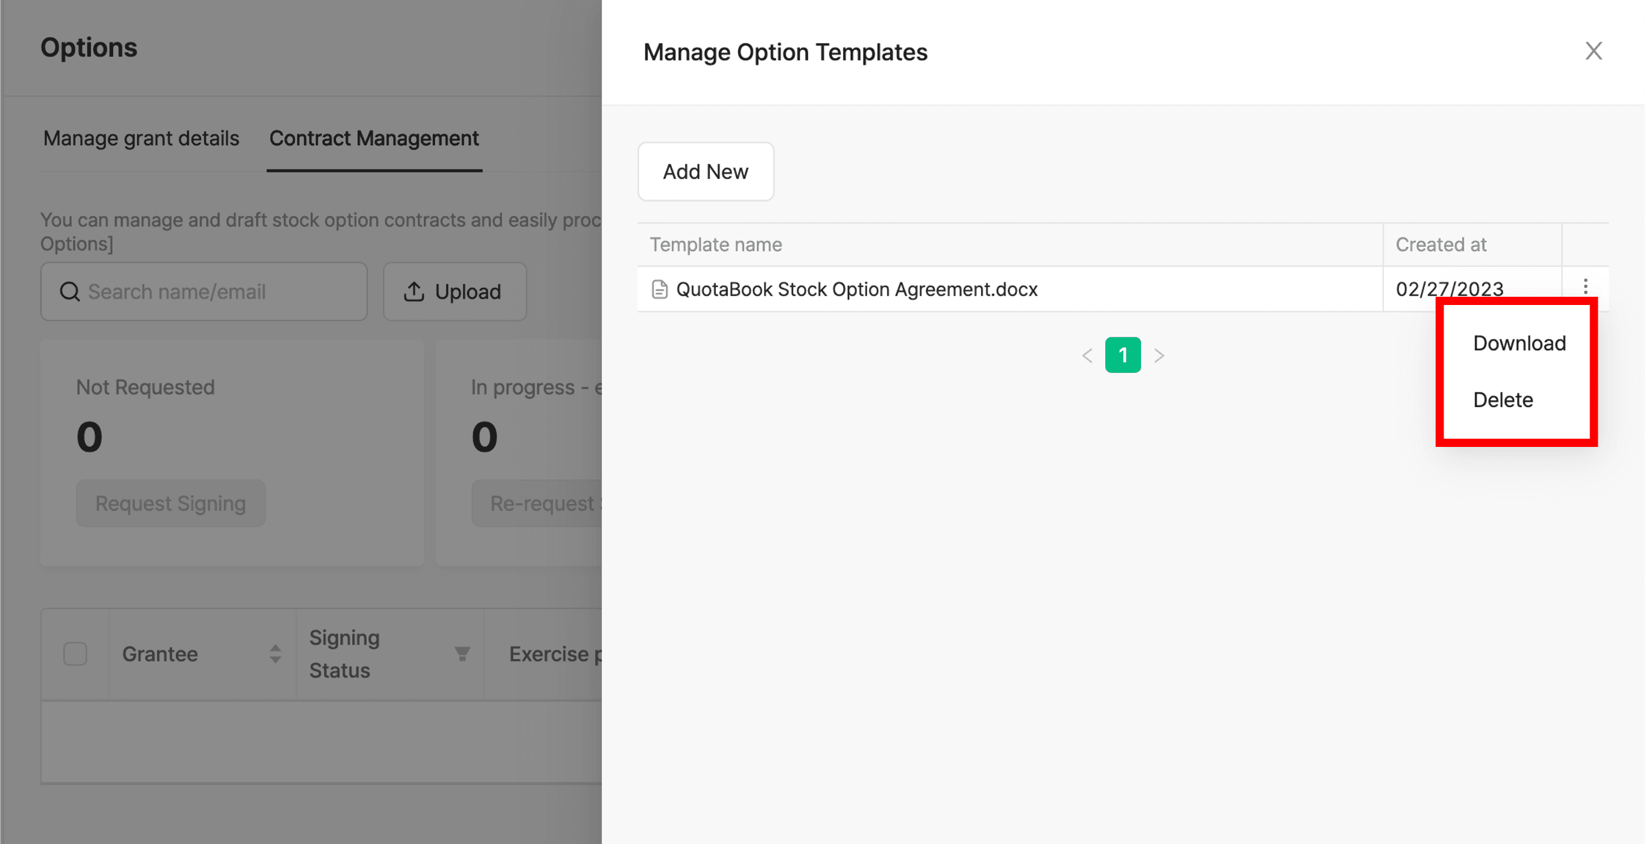Toggle the select-all checkbox in the table header
Screen dimensions: 1647x844
click(x=75, y=653)
